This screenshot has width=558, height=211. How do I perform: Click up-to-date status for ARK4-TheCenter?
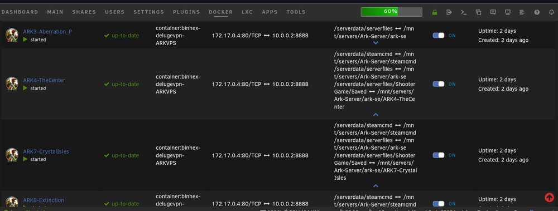(121, 84)
